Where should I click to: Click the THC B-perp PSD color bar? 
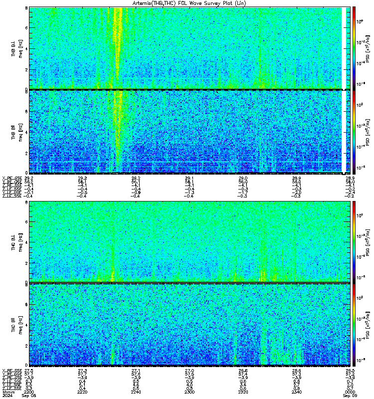click(x=354, y=241)
